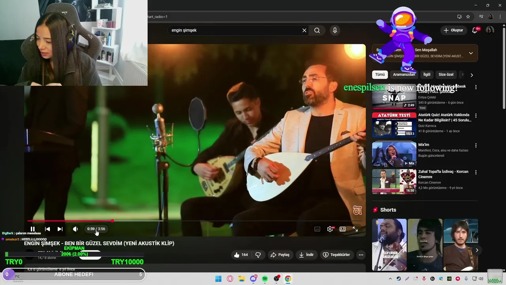This screenshot has width=506, height=285.
Task: Switch to Chrome in the taskbar
Action: pos(288,279)
